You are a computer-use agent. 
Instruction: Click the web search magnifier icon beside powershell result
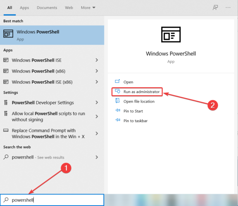click(x=6, y=157)
